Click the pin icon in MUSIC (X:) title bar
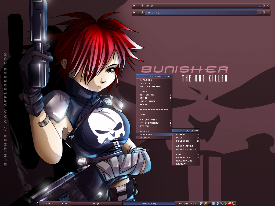The image size is (275, 206). (134, 12)
